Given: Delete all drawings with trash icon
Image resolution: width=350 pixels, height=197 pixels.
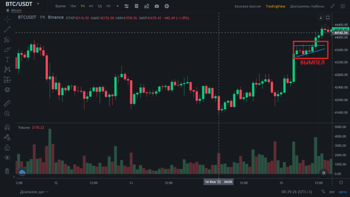Looking at the screenshot, I should pos(7,171).
